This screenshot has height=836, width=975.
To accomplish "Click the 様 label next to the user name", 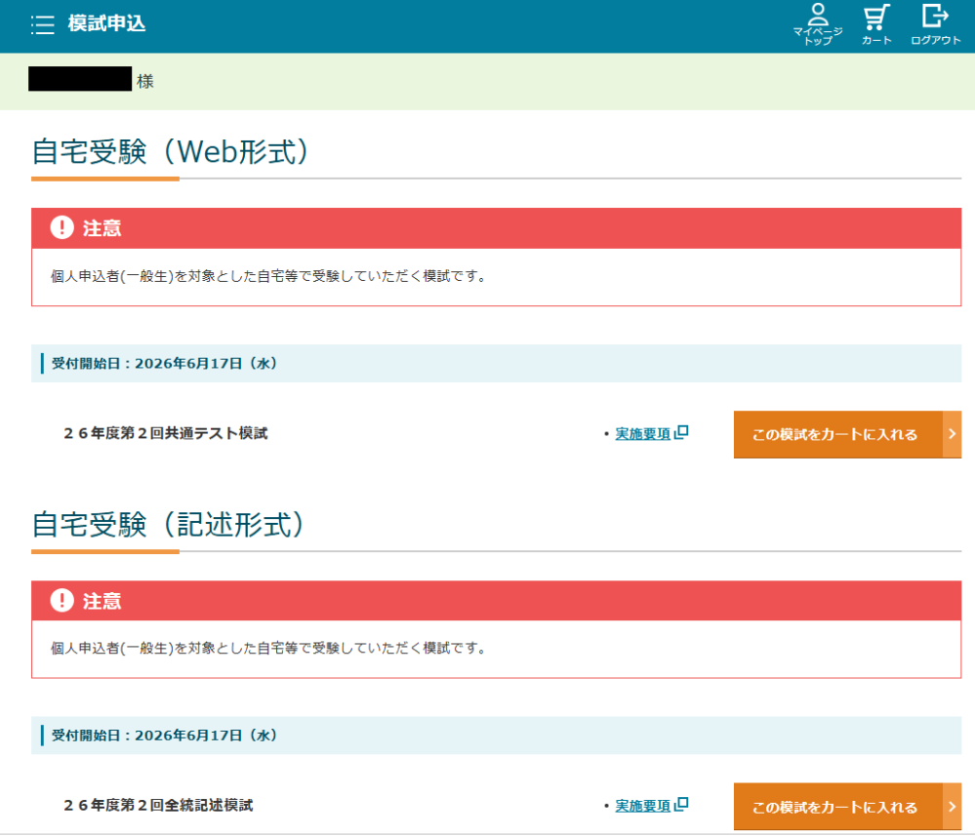I will coord(144,81).
